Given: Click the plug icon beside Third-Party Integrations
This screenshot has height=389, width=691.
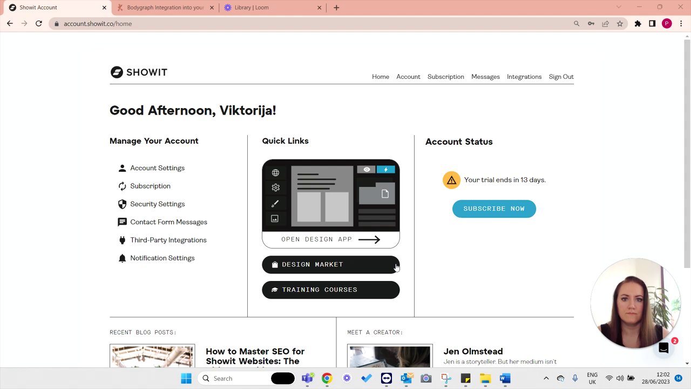Looking at the screenshot, I should [122, 240].
